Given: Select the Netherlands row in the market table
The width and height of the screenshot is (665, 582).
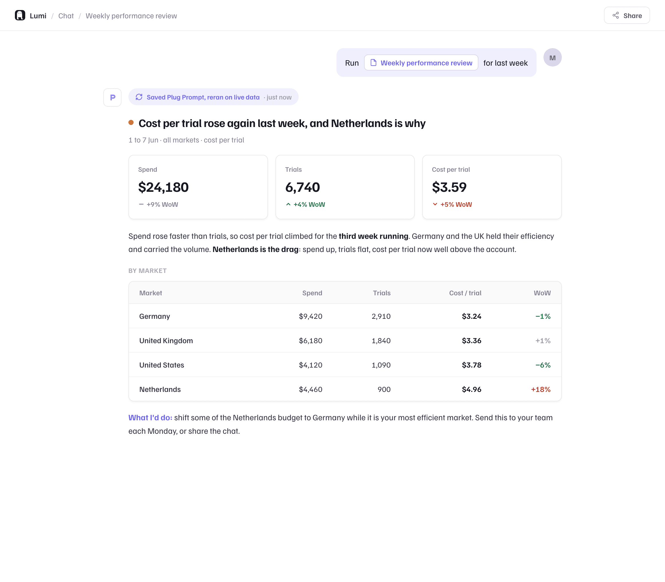Looking at the screenshot, I should click(x=345, y=389).
